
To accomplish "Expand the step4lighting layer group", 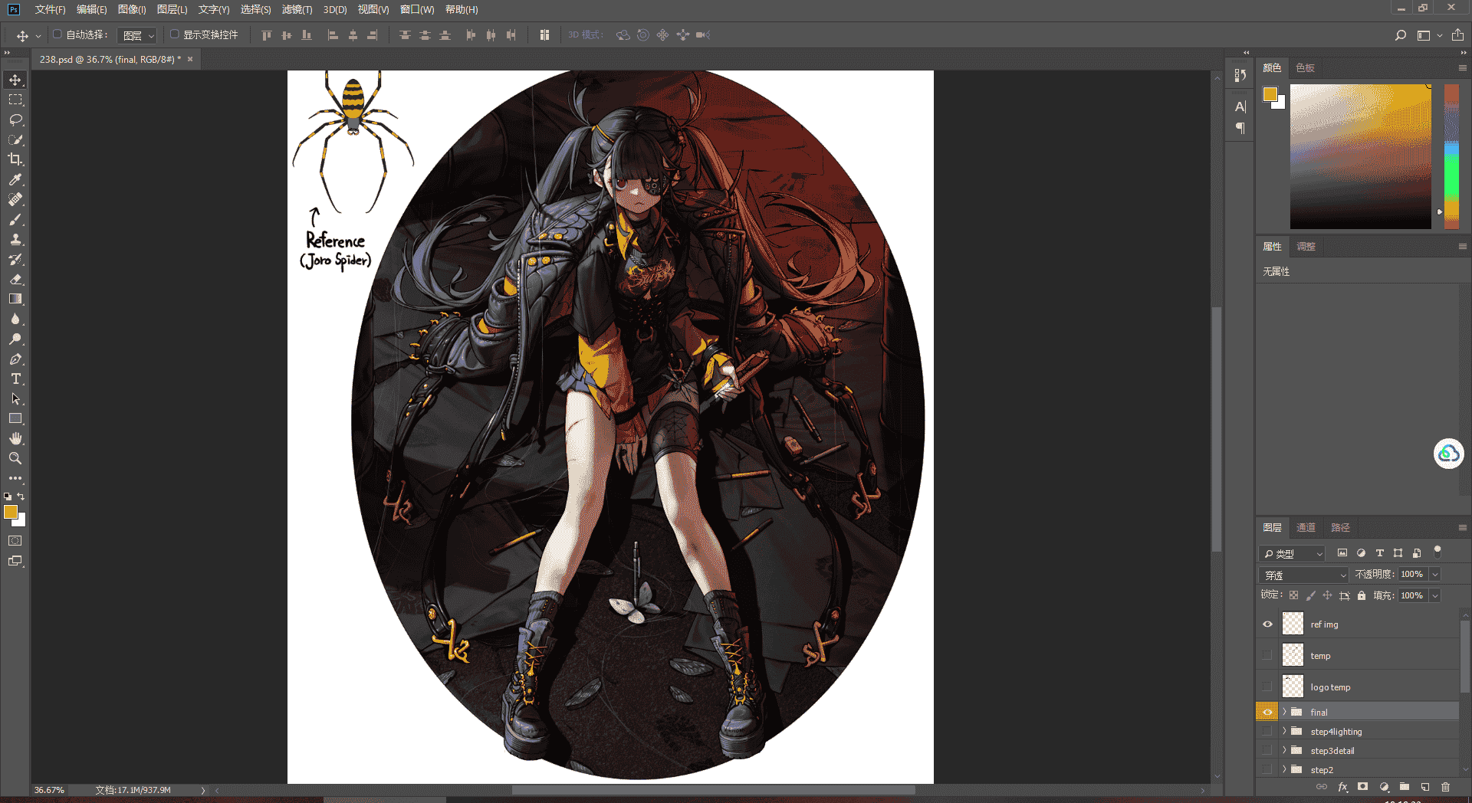I will pyautogui.click(x=1284, y=731).
